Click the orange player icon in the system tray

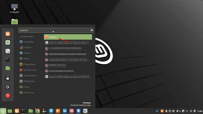click(x=162, y=111)
